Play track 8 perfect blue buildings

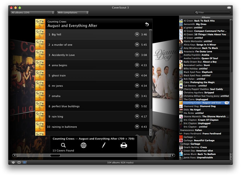click(x=137, y=106)
